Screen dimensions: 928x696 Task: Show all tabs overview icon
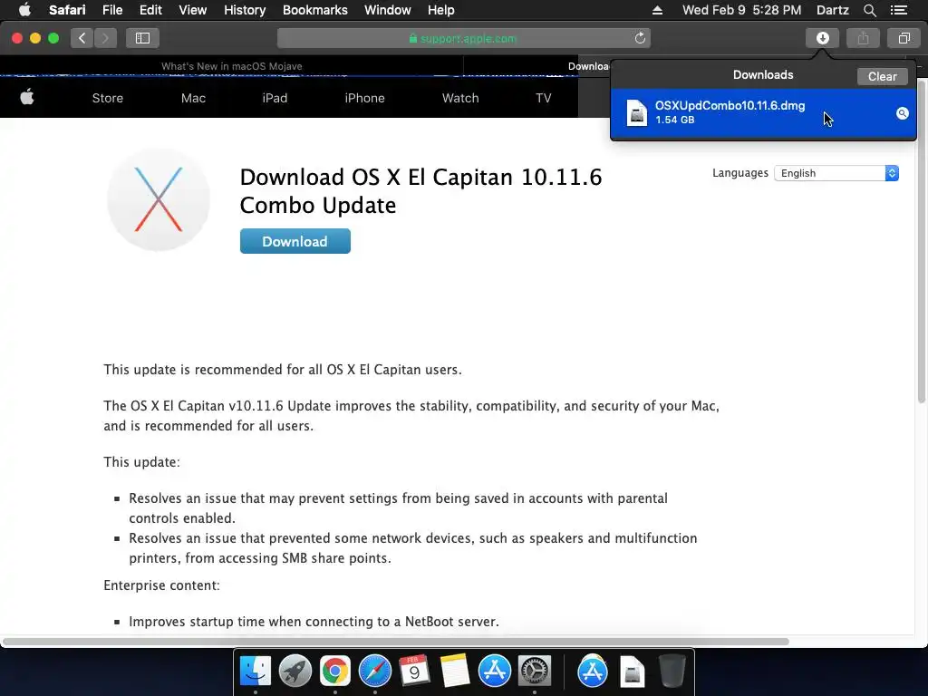click(x=904, y=38)
